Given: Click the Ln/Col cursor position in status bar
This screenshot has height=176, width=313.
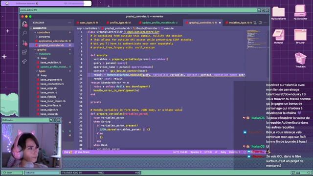Looking at the screenshot, I should coord(180,152).
